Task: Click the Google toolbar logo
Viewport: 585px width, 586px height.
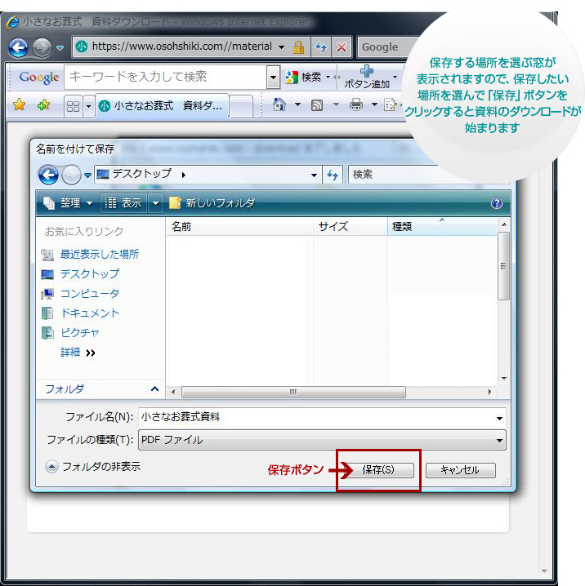Action: tap(39, 77)
